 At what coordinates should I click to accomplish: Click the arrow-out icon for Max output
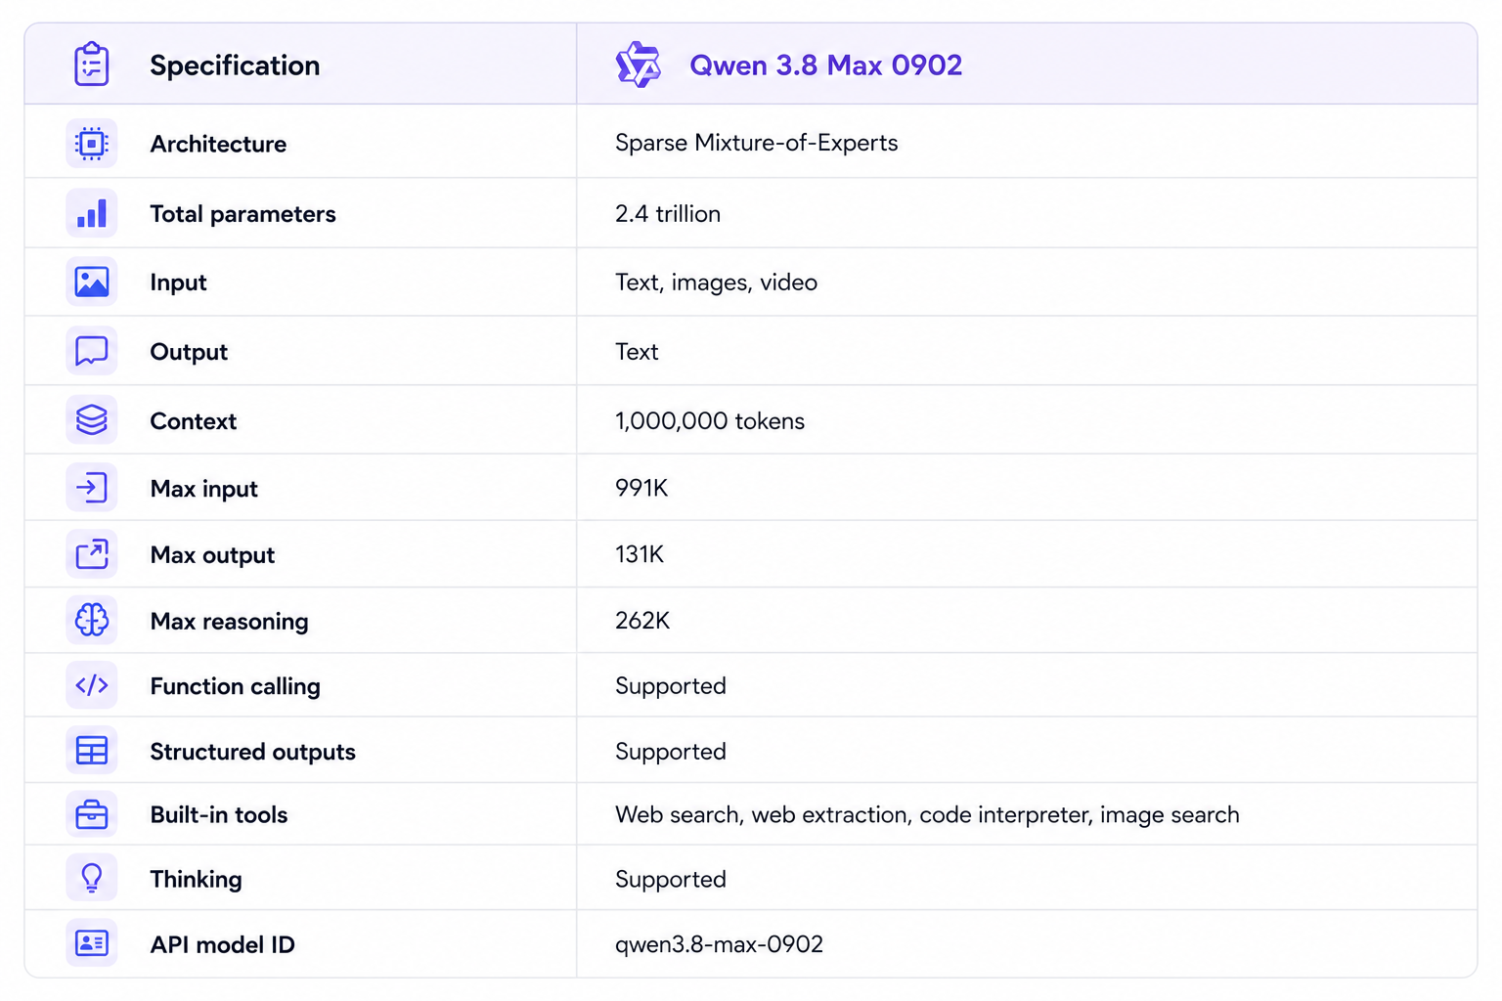(92, 554)
